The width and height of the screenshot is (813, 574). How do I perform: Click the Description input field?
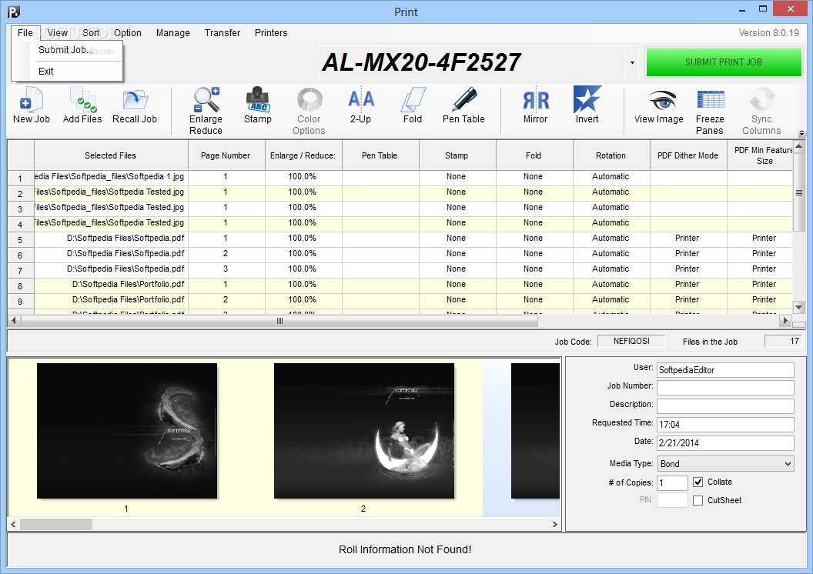[x=725, y=406]
